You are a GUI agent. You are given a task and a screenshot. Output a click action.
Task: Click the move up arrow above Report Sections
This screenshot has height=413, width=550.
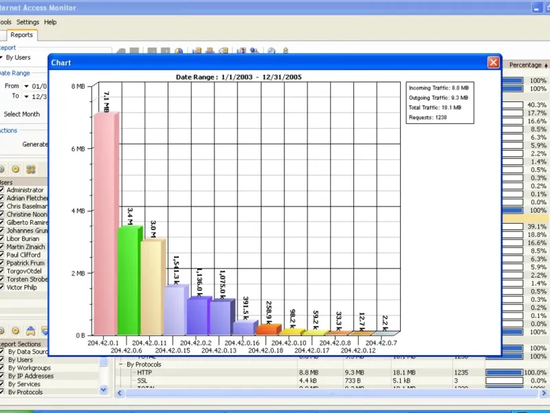pyautogui.click(x=30, y=330)
